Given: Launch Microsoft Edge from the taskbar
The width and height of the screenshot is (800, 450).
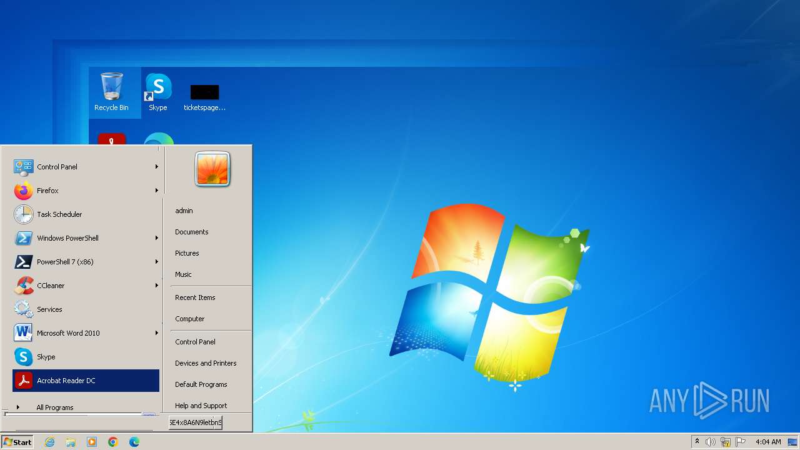Looking at the screenshot, I should point(134,442).
